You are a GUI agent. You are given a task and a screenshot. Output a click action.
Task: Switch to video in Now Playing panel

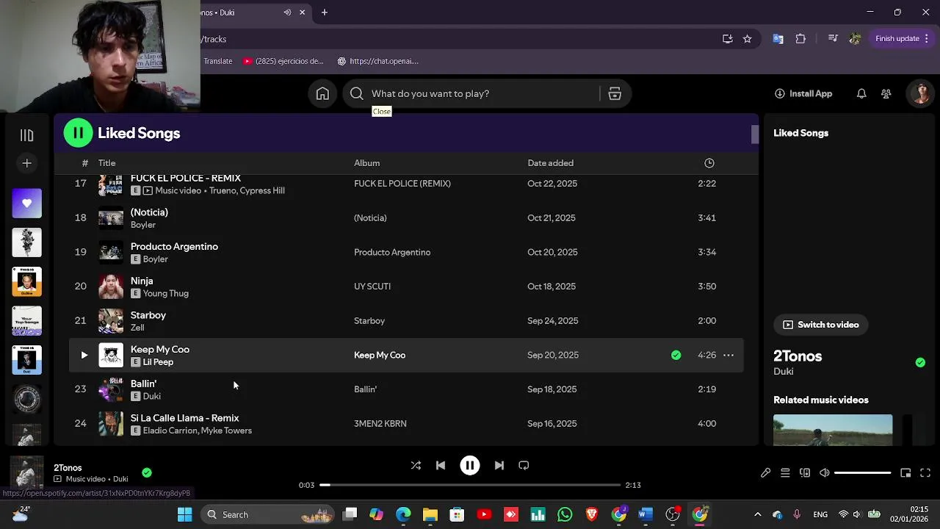tap(820, 325)
